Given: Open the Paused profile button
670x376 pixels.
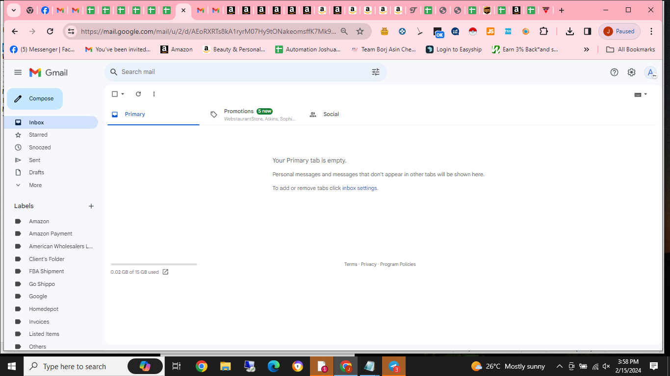Looking at the screenshot, I should coord(619,31).
